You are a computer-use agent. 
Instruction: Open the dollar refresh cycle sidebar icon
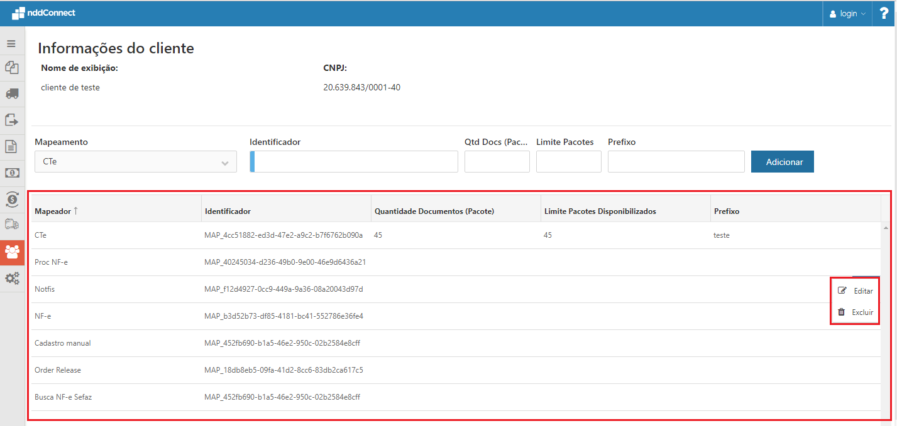click(x=12, y=199)
